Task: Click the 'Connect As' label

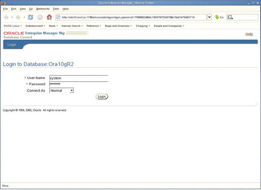Action: point(36,90)
